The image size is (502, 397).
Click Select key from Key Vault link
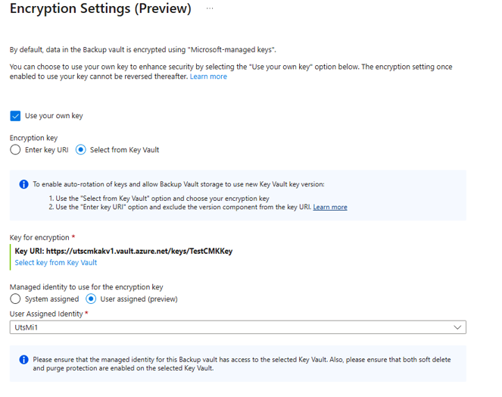56,262
